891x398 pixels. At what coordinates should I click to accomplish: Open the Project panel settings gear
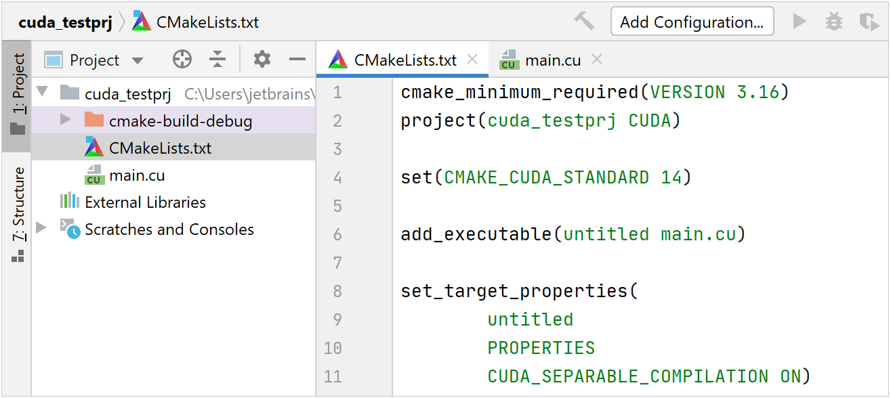(262, 60)
